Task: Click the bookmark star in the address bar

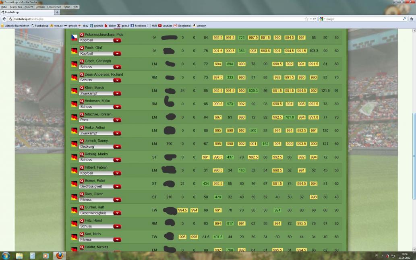Action: [x=306, y=19]
